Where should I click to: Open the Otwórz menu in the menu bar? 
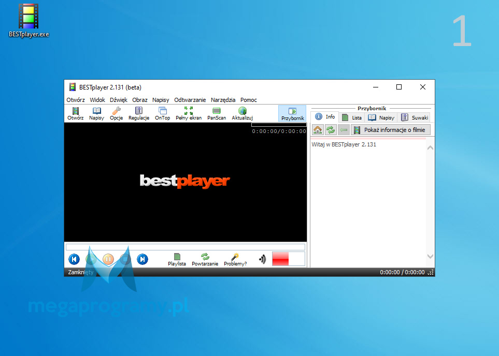[76, 100]
